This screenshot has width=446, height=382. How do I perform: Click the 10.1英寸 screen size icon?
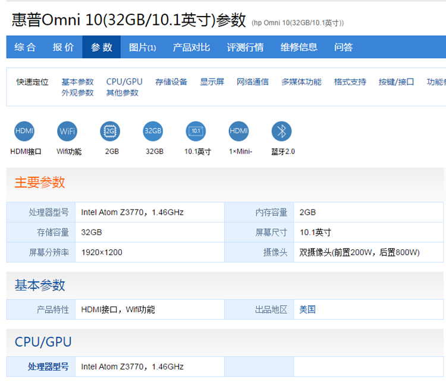tap(196, 131)
